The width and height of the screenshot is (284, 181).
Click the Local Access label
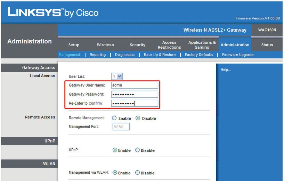click(x=42, y=76)
